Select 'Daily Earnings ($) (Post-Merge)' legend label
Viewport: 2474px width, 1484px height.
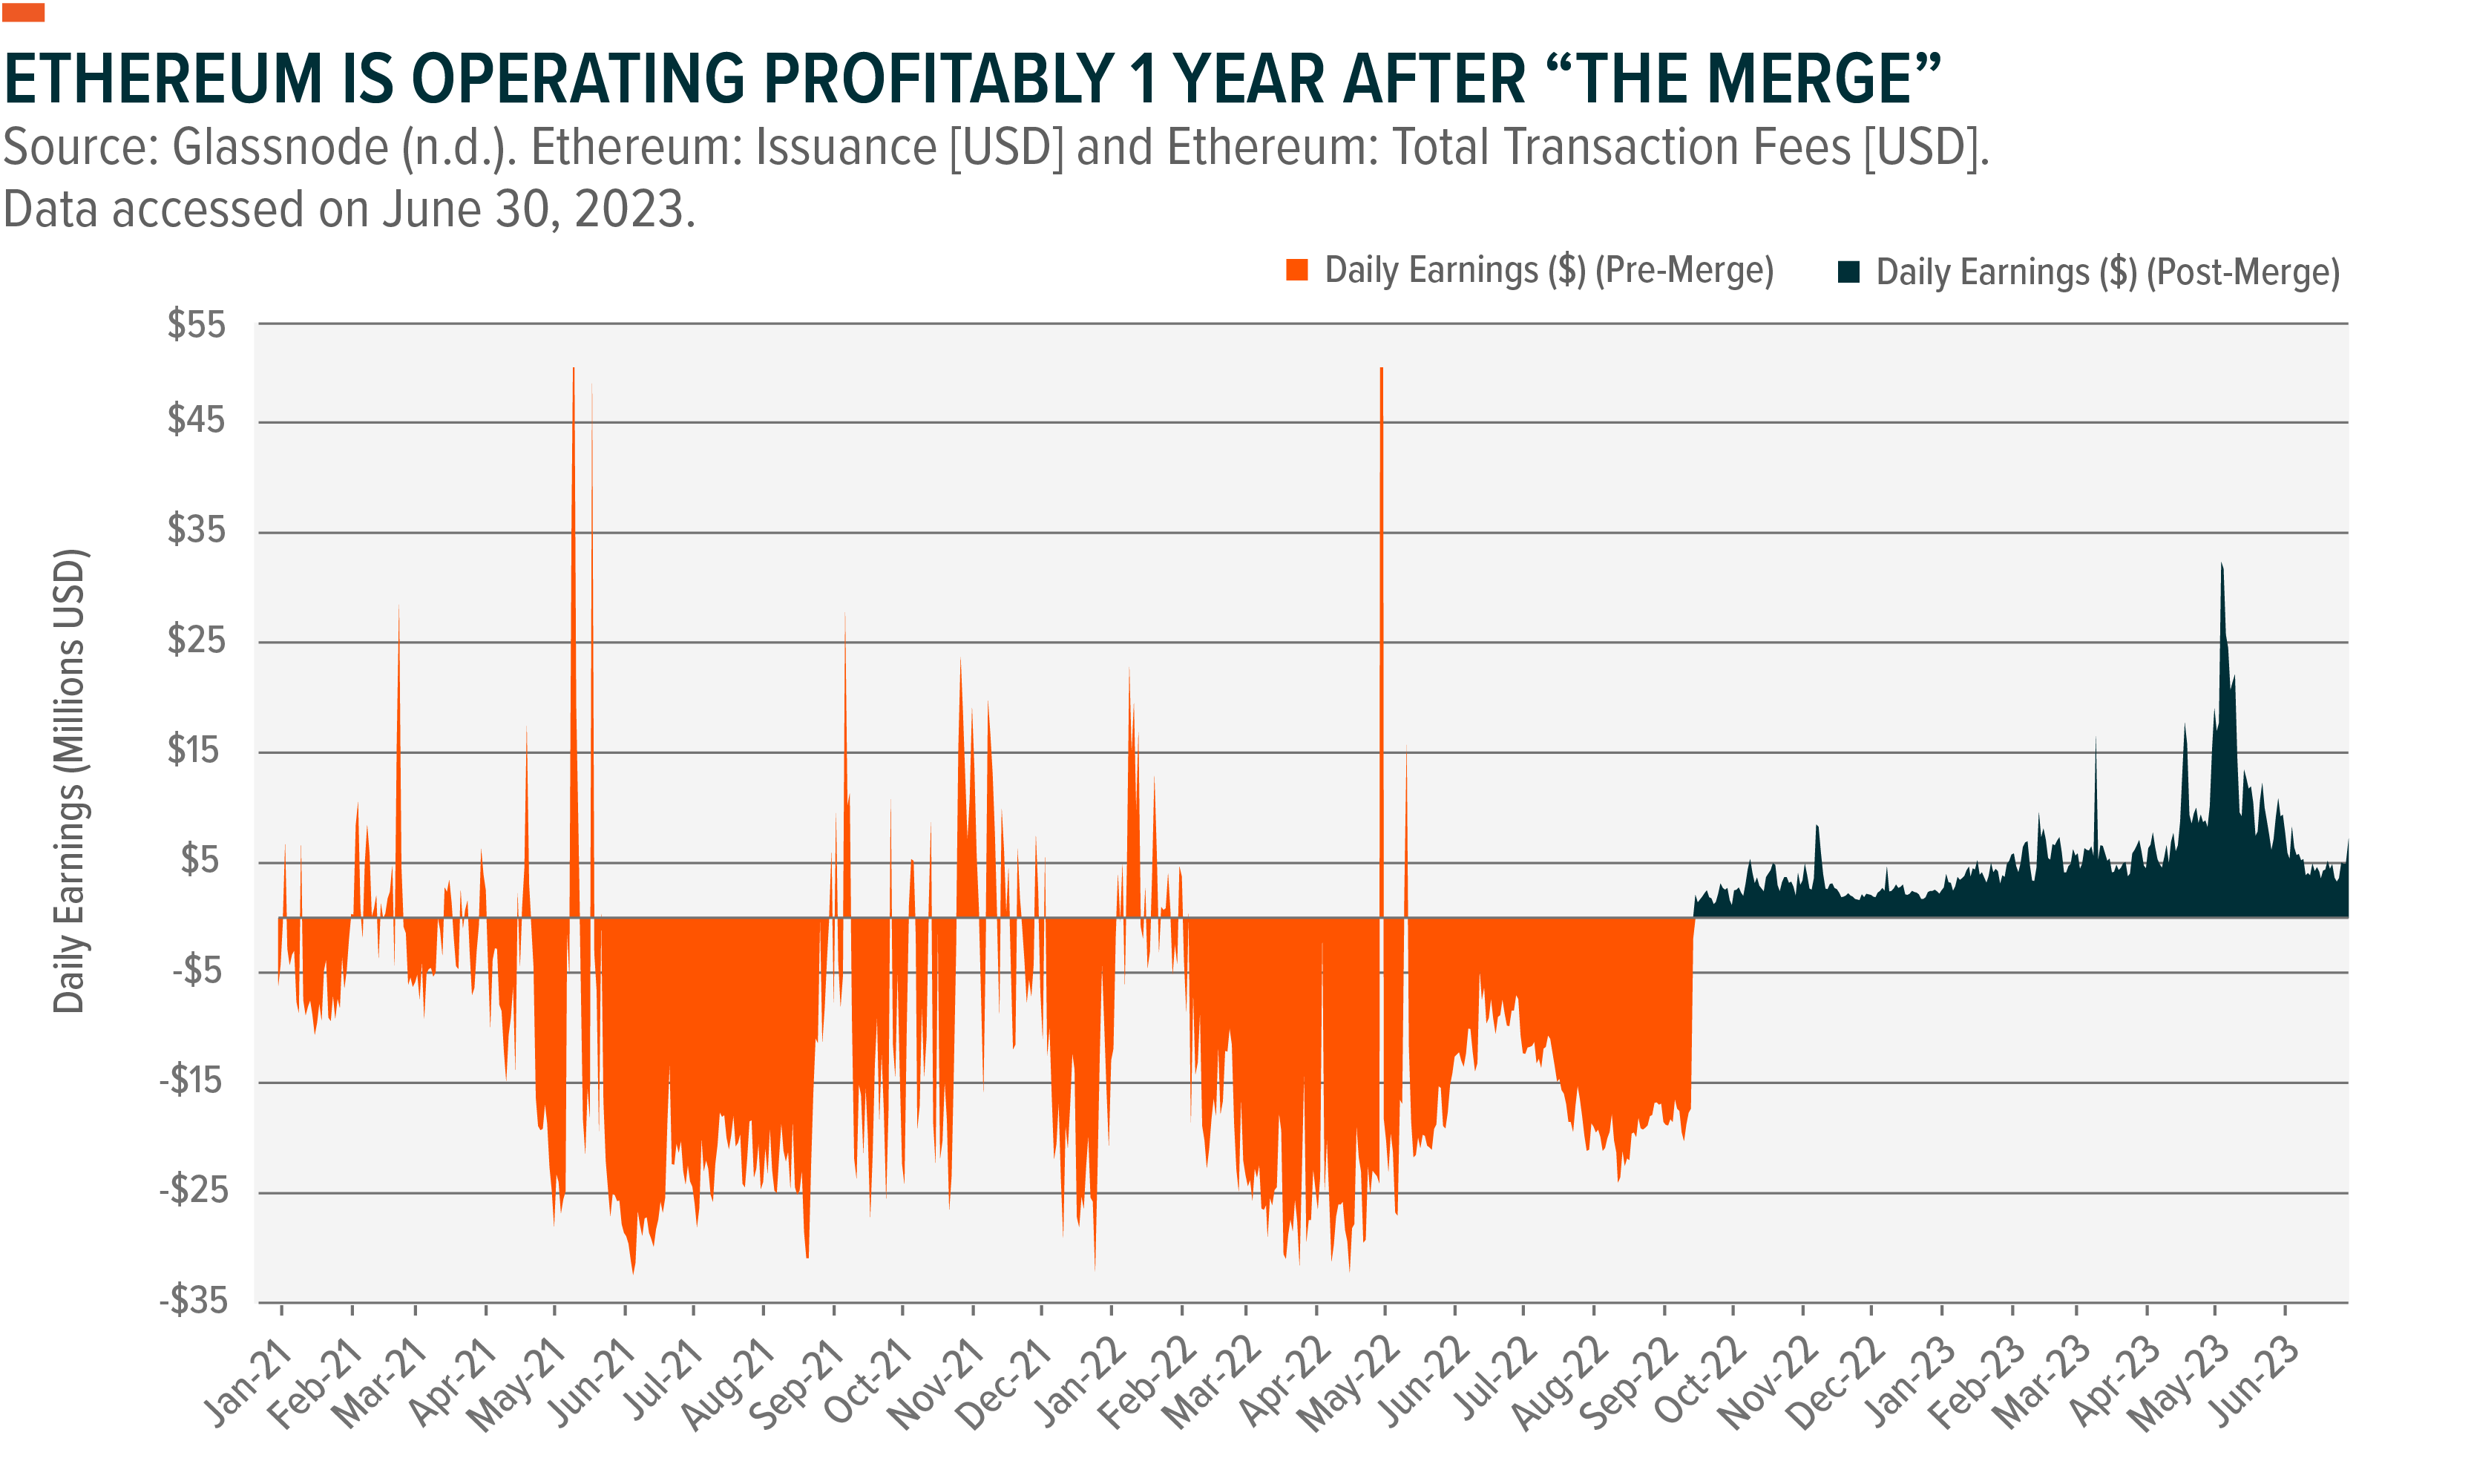tap(2108, 273)
